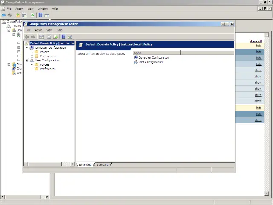Click User Configuration icon in Name list
This screenshot has height=205, width=273.
click(136, 62)
